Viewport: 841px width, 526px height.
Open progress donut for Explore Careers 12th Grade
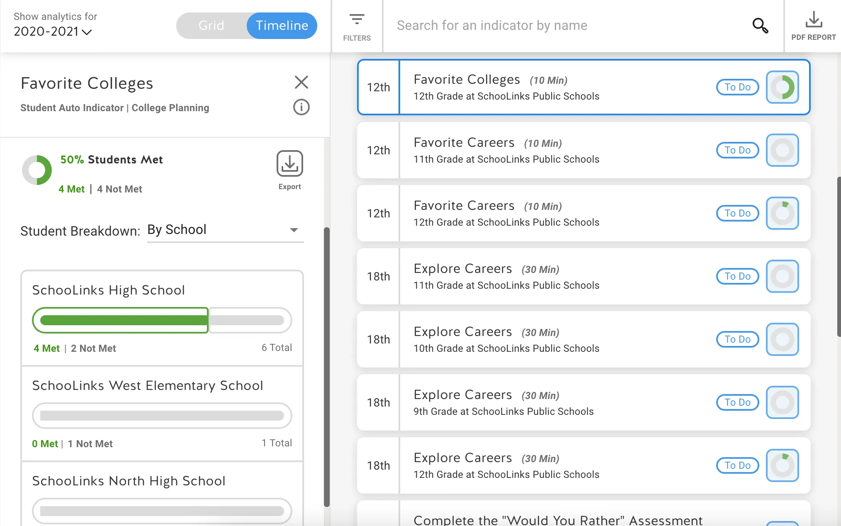783,465
